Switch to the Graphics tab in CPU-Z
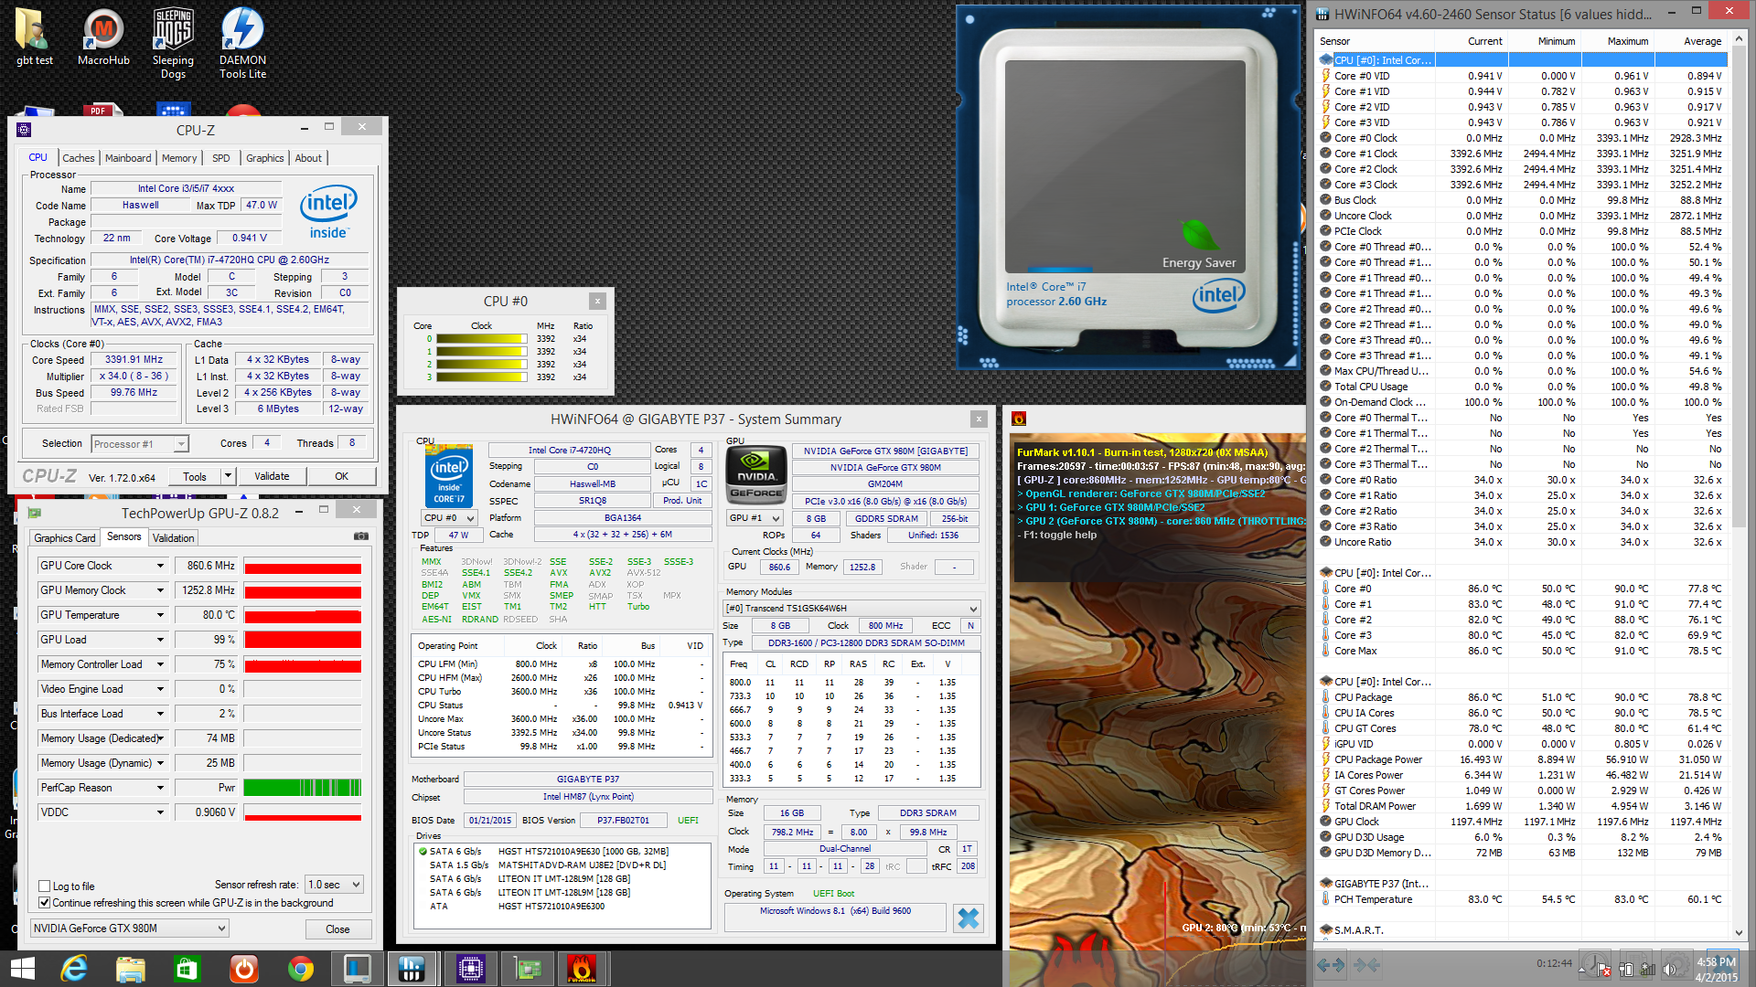This screenshot has height=987, width=1756. tap(265, 158)
